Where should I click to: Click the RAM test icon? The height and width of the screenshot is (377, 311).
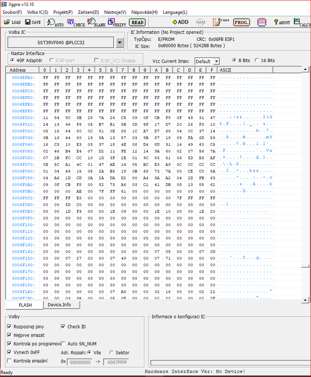click(200, 22)
